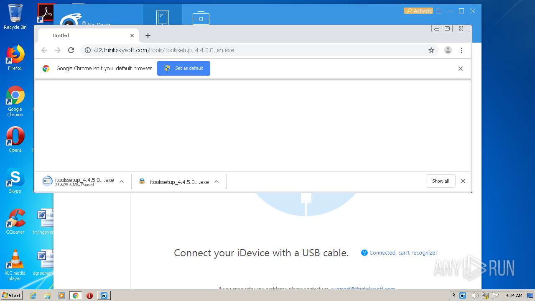Select the Untitled tab
The width and height of the screenshot is (535, 301).
pos(89,36)
